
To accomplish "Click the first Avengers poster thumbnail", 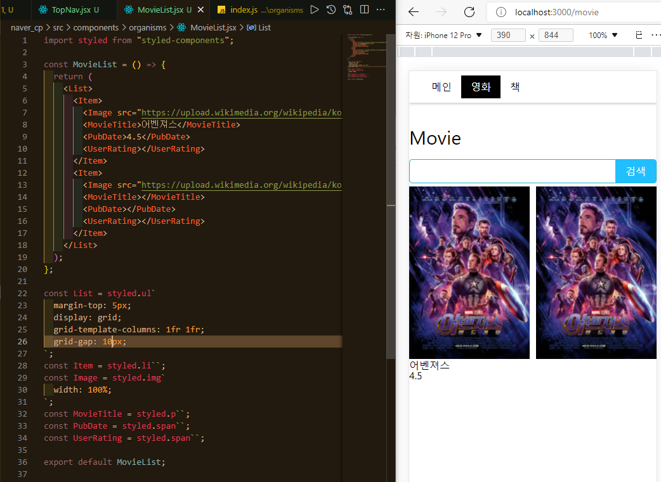I will pos(469,273).
